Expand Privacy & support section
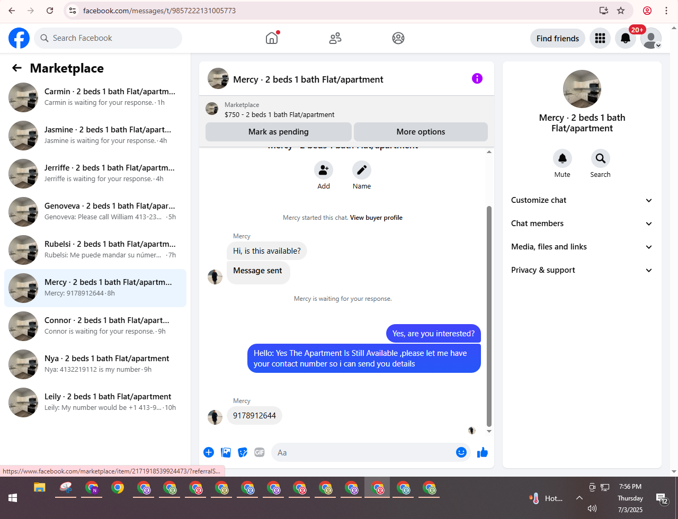This screenshot has height=519, width=678. (582, 270)
